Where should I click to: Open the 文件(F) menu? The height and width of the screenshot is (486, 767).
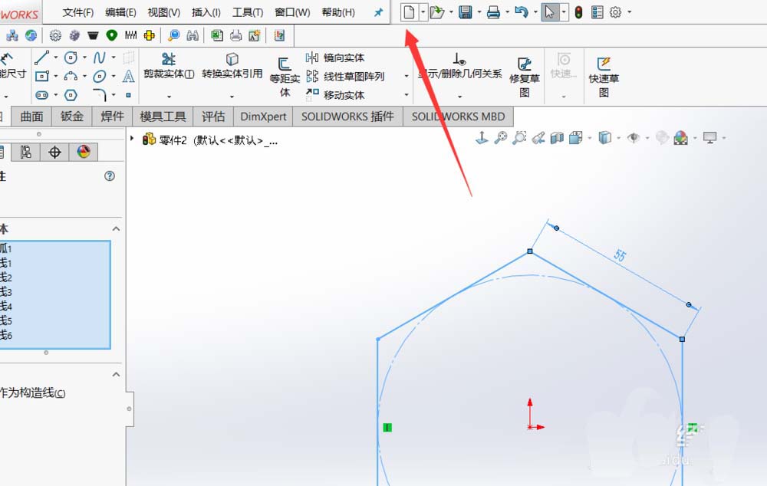(78, 12)
